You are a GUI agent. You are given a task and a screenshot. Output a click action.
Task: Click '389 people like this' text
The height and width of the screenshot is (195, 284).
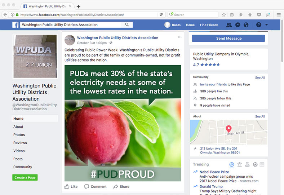214,91
